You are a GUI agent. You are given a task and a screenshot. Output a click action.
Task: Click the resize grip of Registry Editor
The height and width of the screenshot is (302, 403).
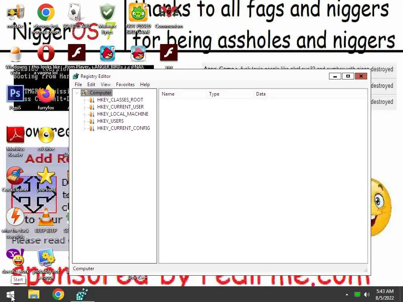click(366, 270)
